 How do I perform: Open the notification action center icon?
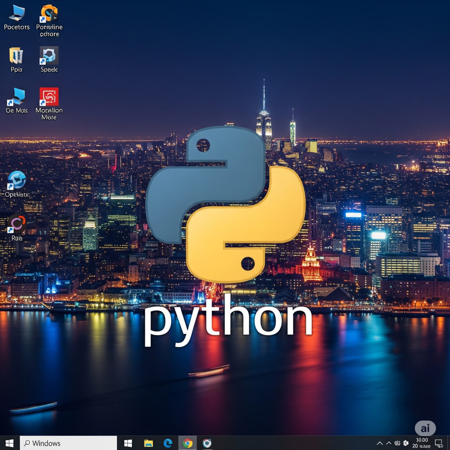point(439,443)
